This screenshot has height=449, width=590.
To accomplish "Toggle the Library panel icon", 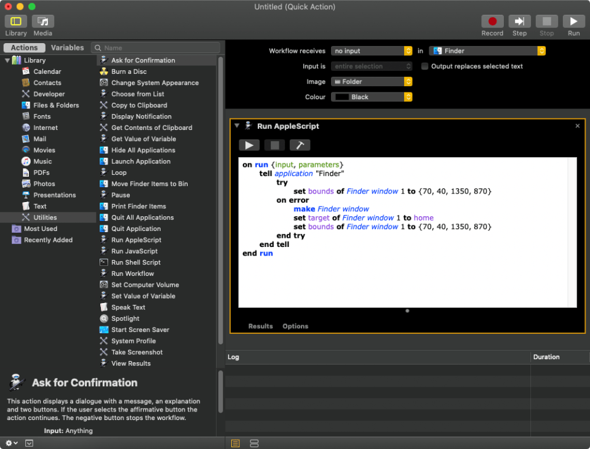I will pos(16,22).
